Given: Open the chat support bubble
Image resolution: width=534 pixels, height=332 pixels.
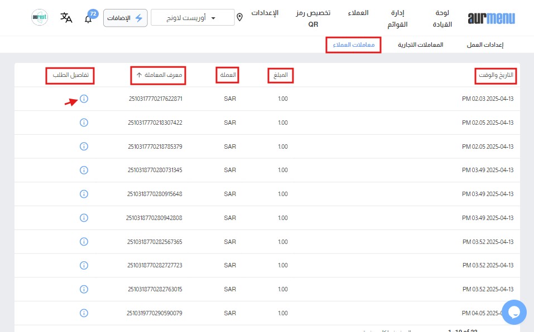Looking at the screenshot, I should tap(514, 313).
